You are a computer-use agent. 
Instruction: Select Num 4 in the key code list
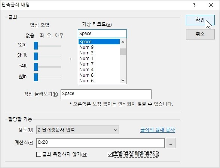point(99,70)
